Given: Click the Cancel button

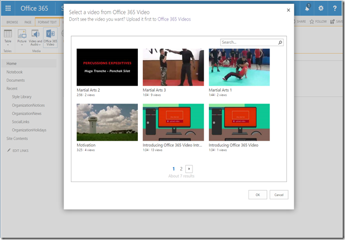Looking at the screenshot, I should pos(279,194).
